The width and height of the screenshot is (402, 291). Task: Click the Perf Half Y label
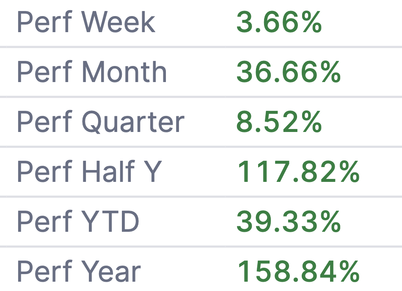pos(89,171)
